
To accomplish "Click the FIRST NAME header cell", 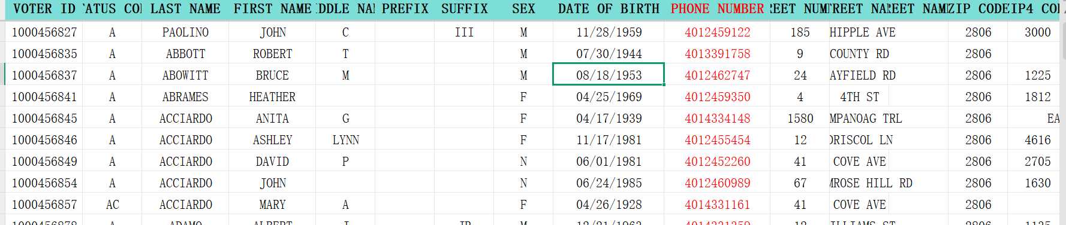I will pos(272,9).
